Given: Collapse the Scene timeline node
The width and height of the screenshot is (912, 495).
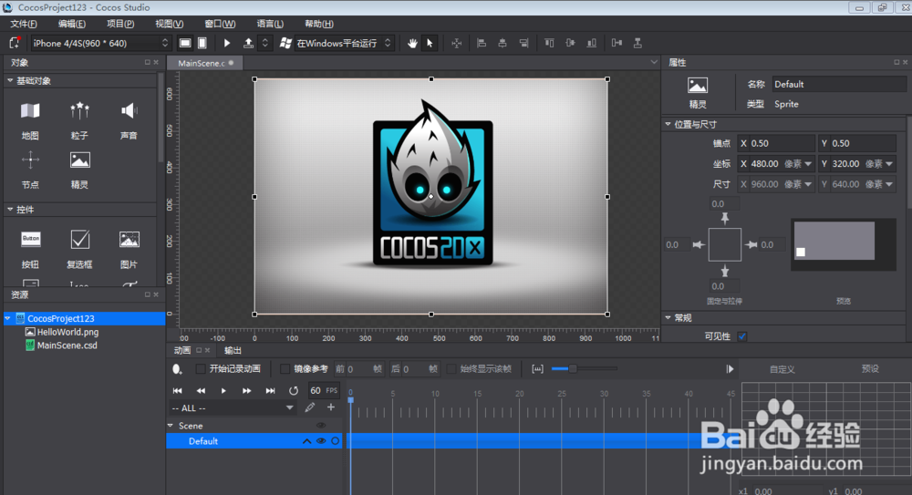Looking at the screenshot, I should point(171,426).
